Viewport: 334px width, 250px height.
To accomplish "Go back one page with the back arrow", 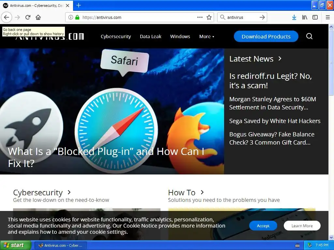I will click(7, 18).
